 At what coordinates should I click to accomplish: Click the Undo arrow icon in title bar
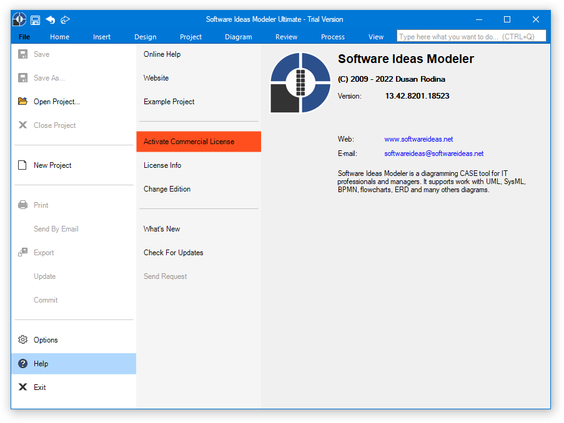51,20
